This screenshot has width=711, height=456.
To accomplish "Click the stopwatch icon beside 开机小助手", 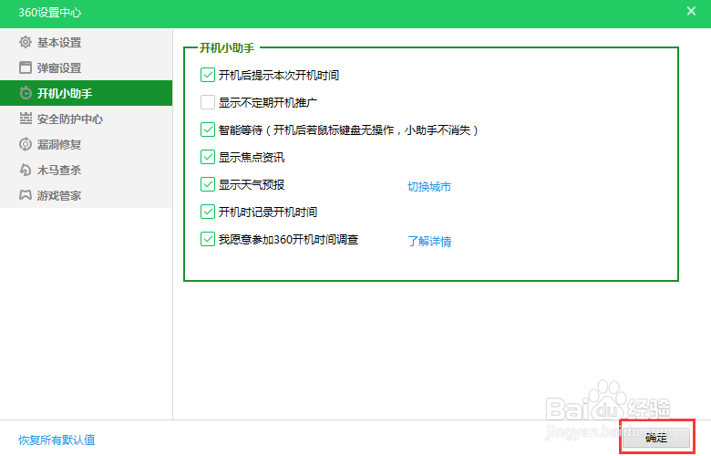I will point(26,93).
